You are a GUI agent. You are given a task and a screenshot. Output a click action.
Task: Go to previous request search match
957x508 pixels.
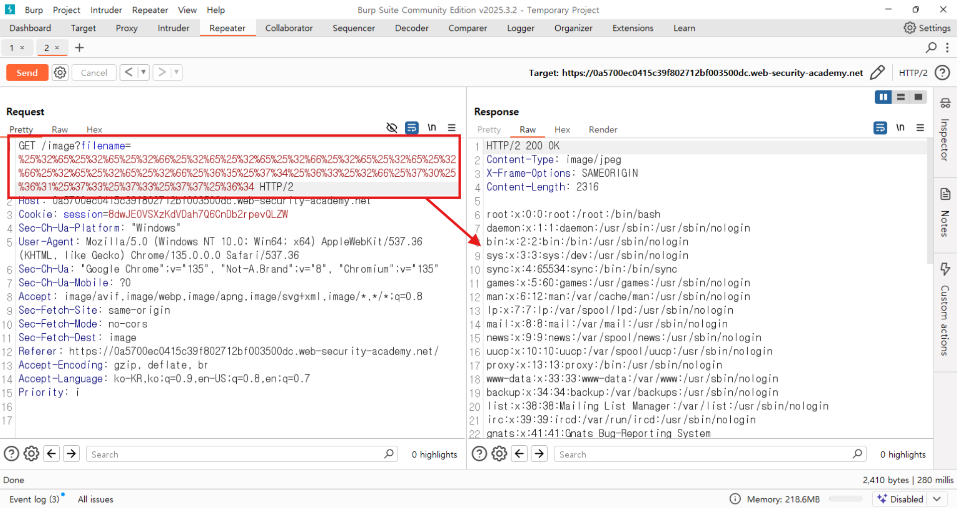tap(51, 454)
